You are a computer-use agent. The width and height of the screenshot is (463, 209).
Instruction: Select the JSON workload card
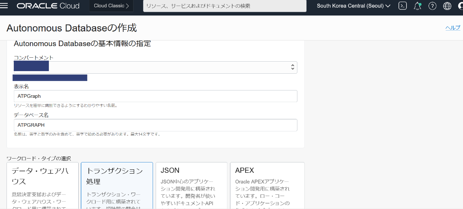pos(192,185)
